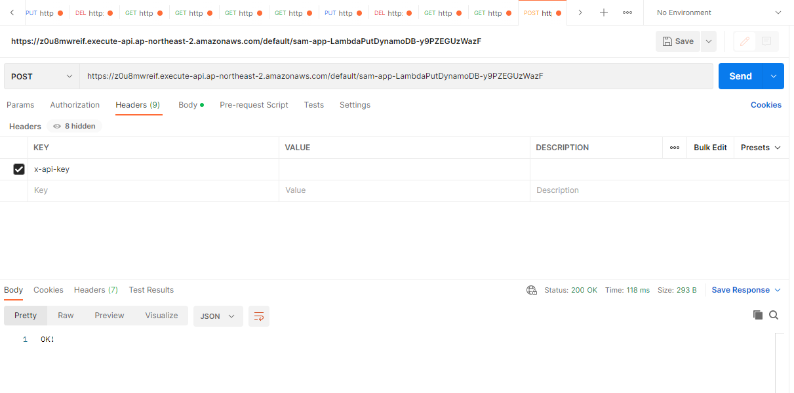The height and width of the screenshot is (393, 794).
Task: Switch to the Preview response view
Action: [x=109, y=316]
